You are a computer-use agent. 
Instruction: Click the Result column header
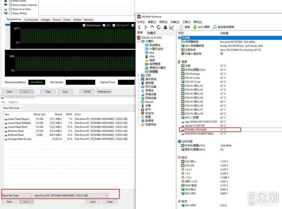pyautogui.click(x=55, y=114)
